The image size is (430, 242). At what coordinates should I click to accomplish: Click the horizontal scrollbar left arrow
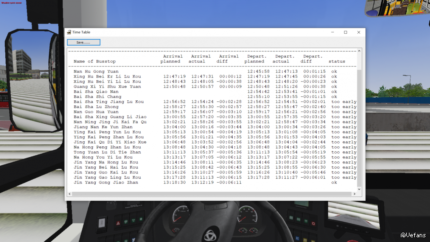[70, 194]
